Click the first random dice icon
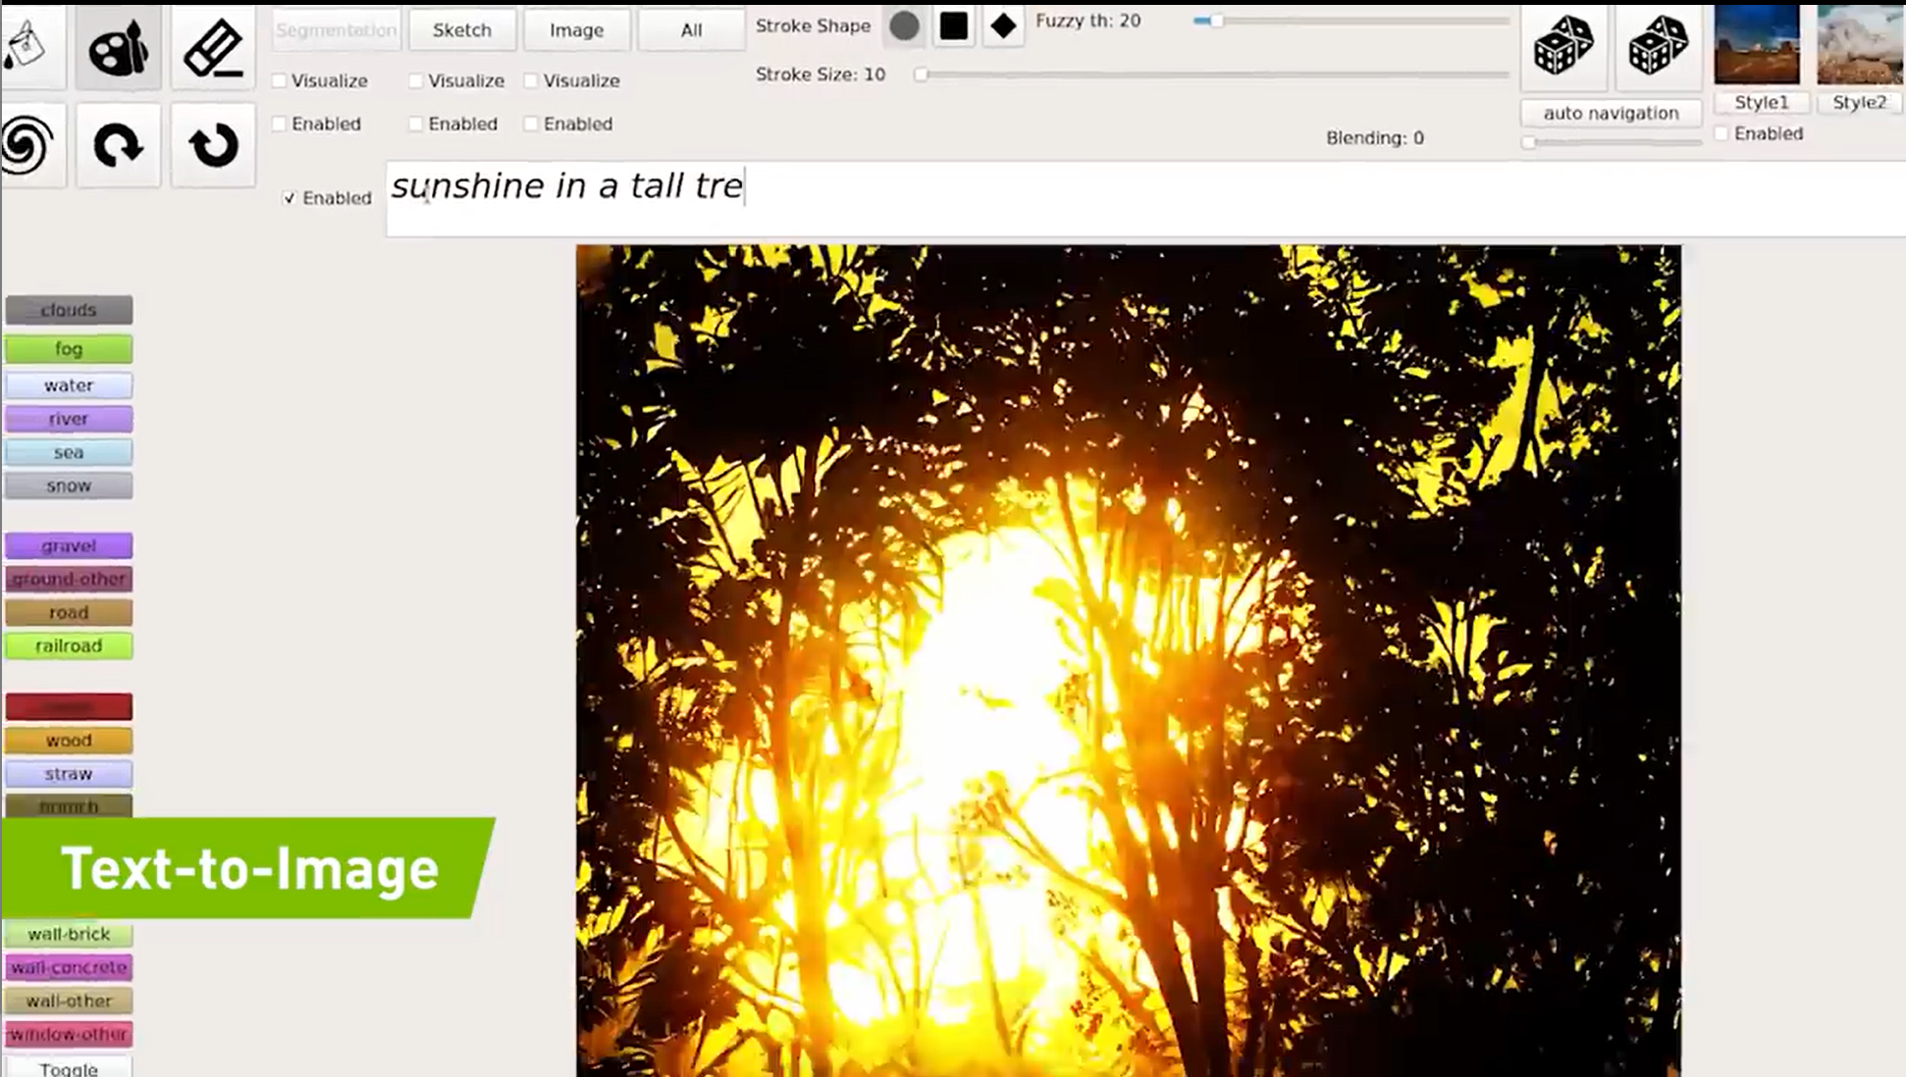 pyautogui.click(x=1563, y=46)
